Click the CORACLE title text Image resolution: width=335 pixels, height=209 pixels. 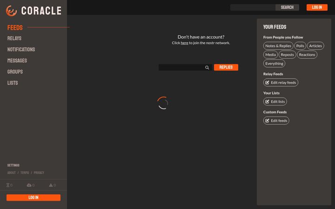[x=41, y=11]
